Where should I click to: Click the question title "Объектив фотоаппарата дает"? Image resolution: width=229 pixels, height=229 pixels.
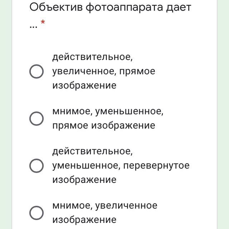coord(110,8)
